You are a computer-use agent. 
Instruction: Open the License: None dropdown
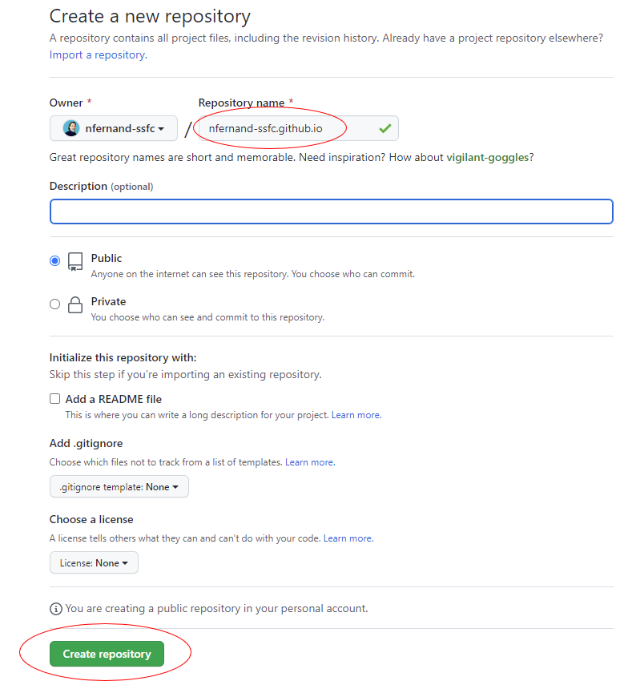95,562
